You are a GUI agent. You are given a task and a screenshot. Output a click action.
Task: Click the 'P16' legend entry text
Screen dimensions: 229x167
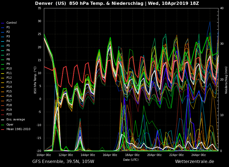click(9, 96)
